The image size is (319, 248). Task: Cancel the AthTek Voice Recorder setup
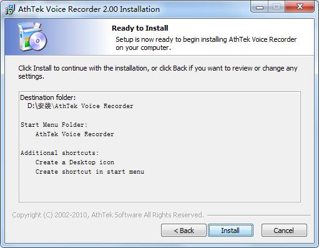coord(284,231)
